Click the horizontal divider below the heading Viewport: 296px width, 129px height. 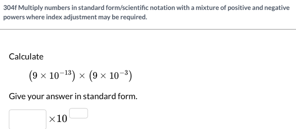coord(148,29)
